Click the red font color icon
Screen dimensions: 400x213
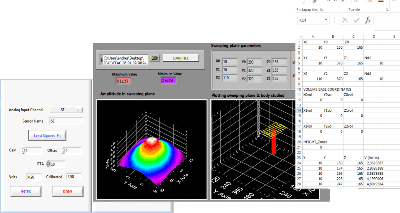click(381, 1)
